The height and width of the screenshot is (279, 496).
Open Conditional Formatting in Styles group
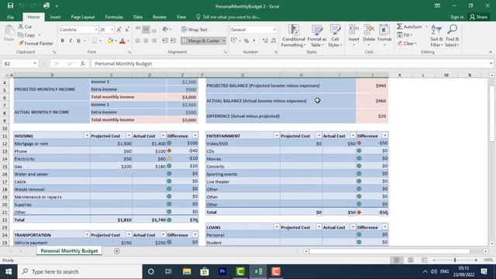pyautogui.click(x=294, y=36)
